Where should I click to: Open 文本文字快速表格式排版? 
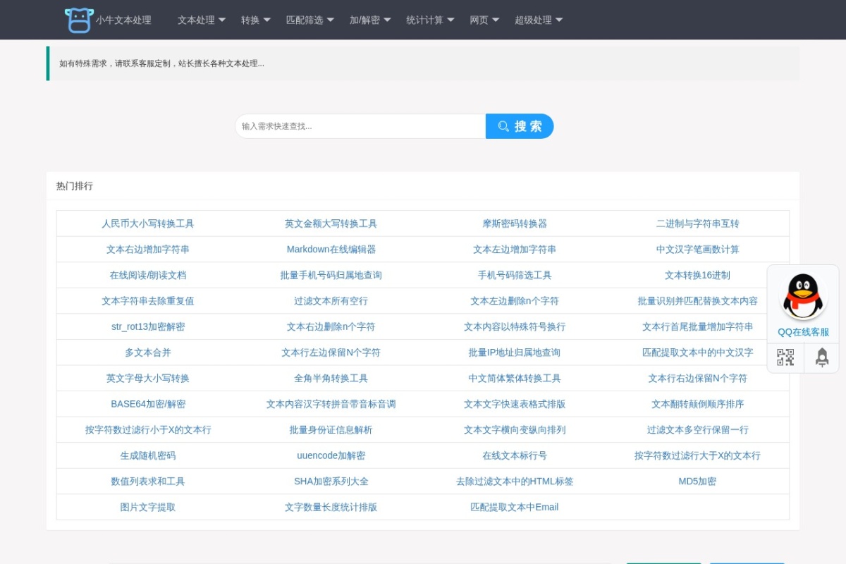click(x=515, y=404)
